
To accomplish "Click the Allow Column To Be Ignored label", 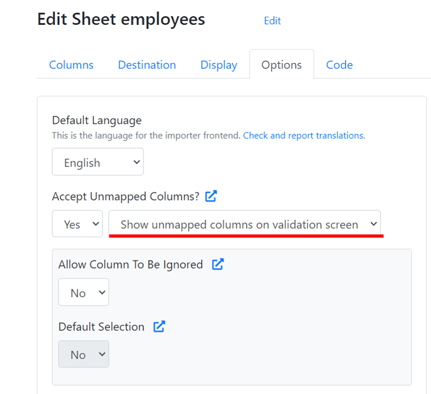I will coord(131,265).
